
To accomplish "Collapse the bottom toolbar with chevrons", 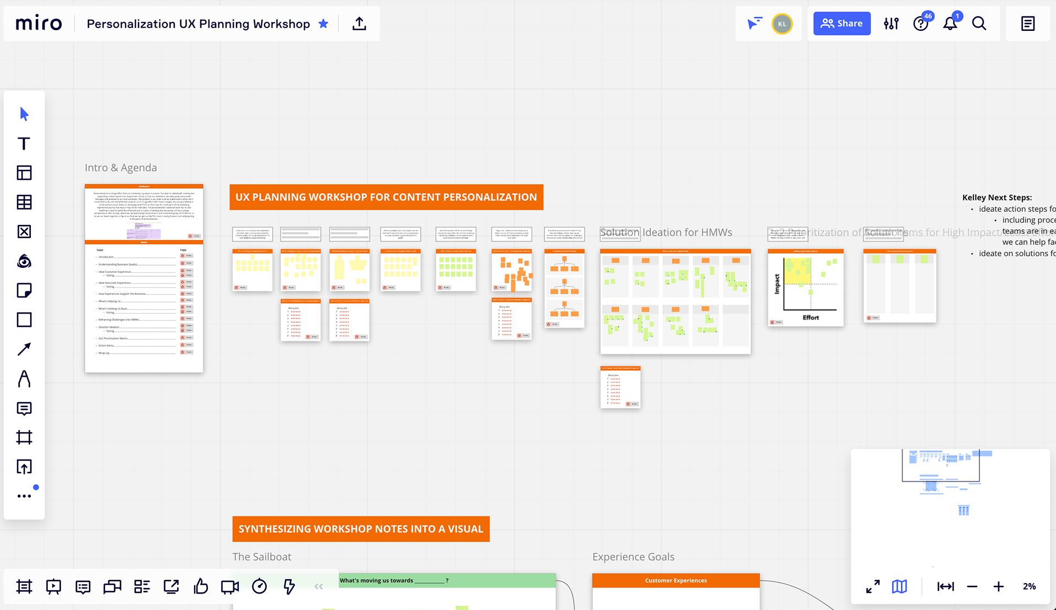I will [318, 586].
